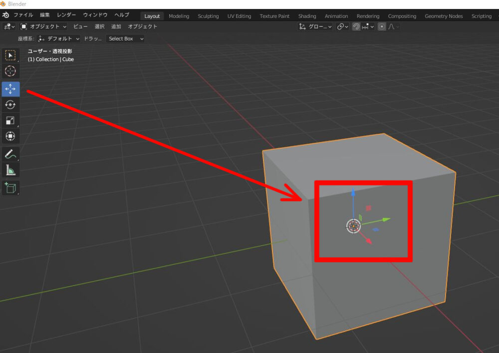Click the 'ユーザー・透視投影' view label

[49, 51]
